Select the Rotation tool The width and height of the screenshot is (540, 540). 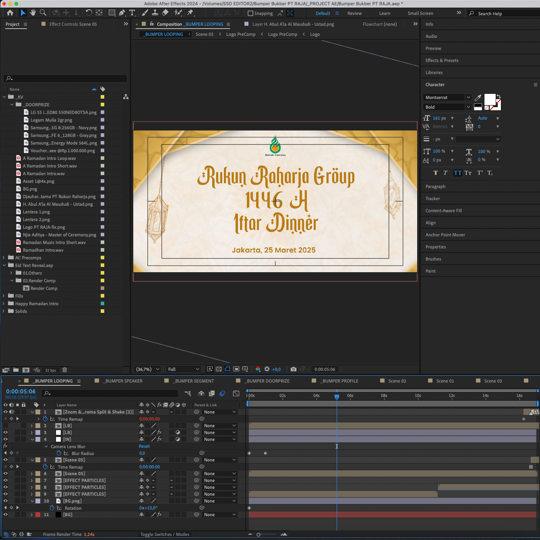(x=89, y=13)
